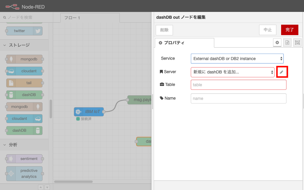304x190 pixels.
Task: Open the Server selection dropdown
Action: click(x=232, y=72)
